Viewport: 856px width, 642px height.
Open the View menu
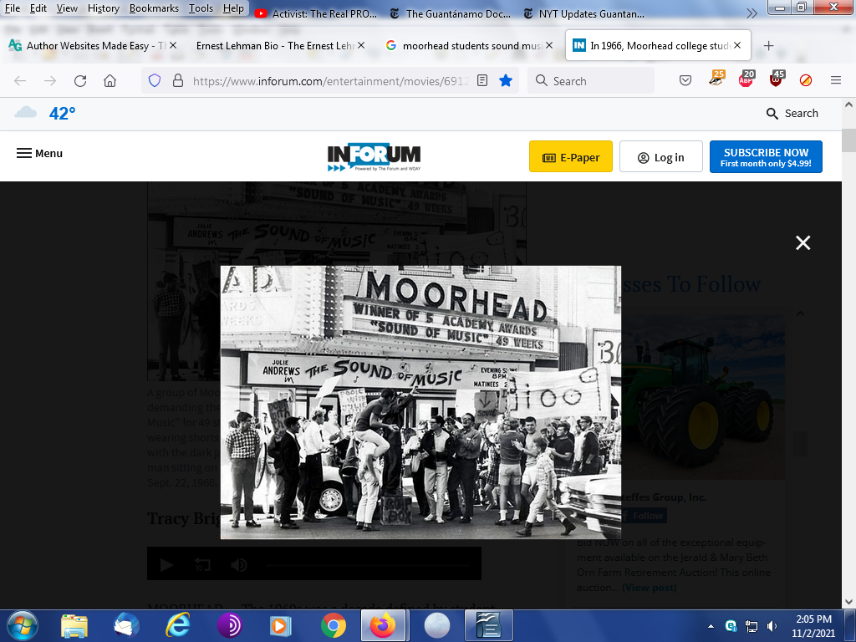67,8
